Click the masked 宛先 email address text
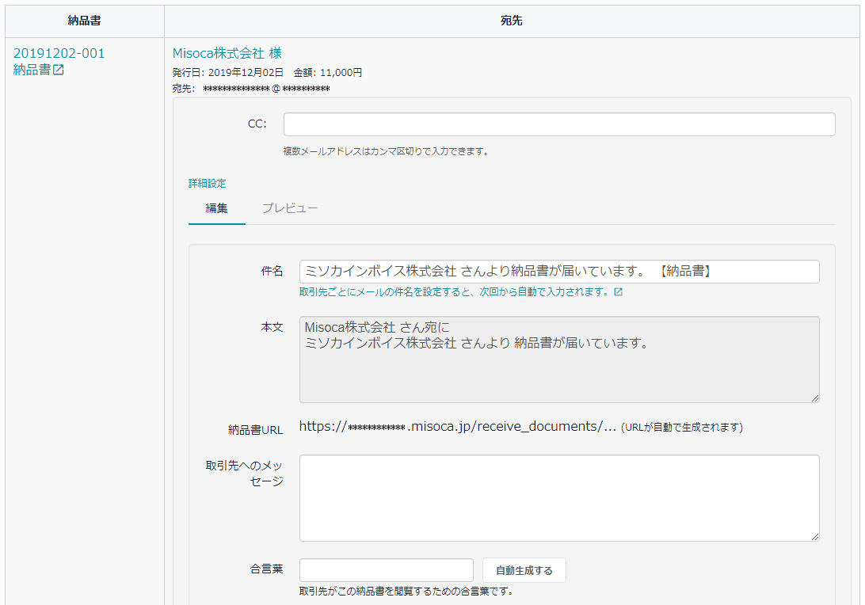Viewport: 865px width, 605px height. [x=266, y=89]
